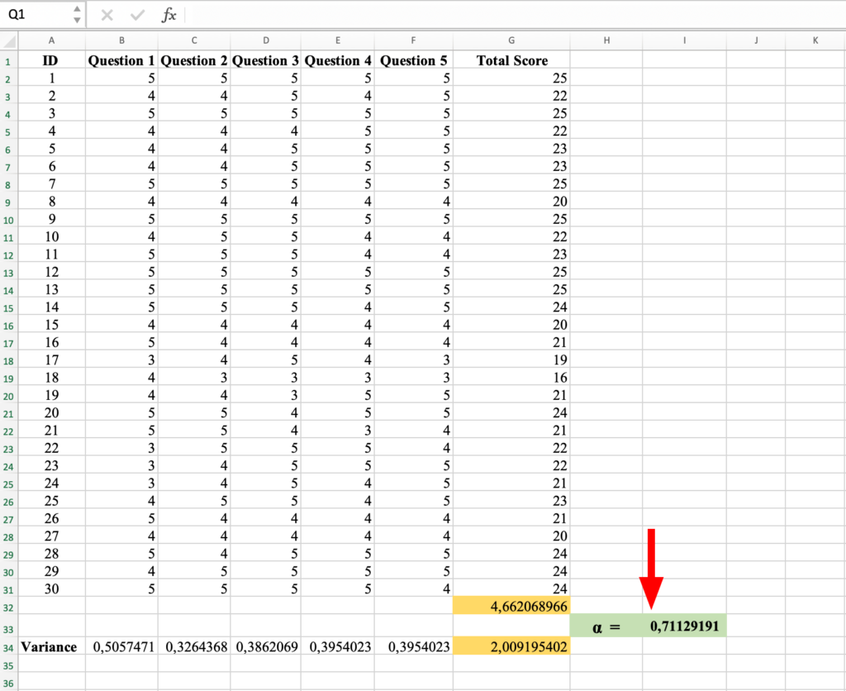846x691 pixels.
Task: Click the Name Box up stepper arrow
Action: pyautogui.click(x=78, y=9)
